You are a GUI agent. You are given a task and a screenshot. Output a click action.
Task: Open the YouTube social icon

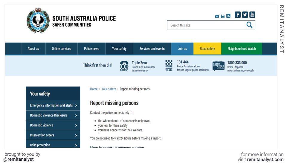click(252, 15)
